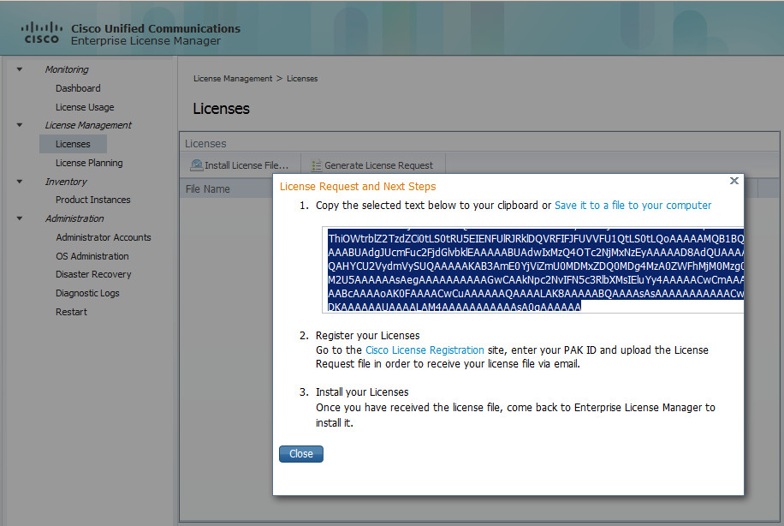
Task: Click the Generate License Request icon
Action: 316,165
